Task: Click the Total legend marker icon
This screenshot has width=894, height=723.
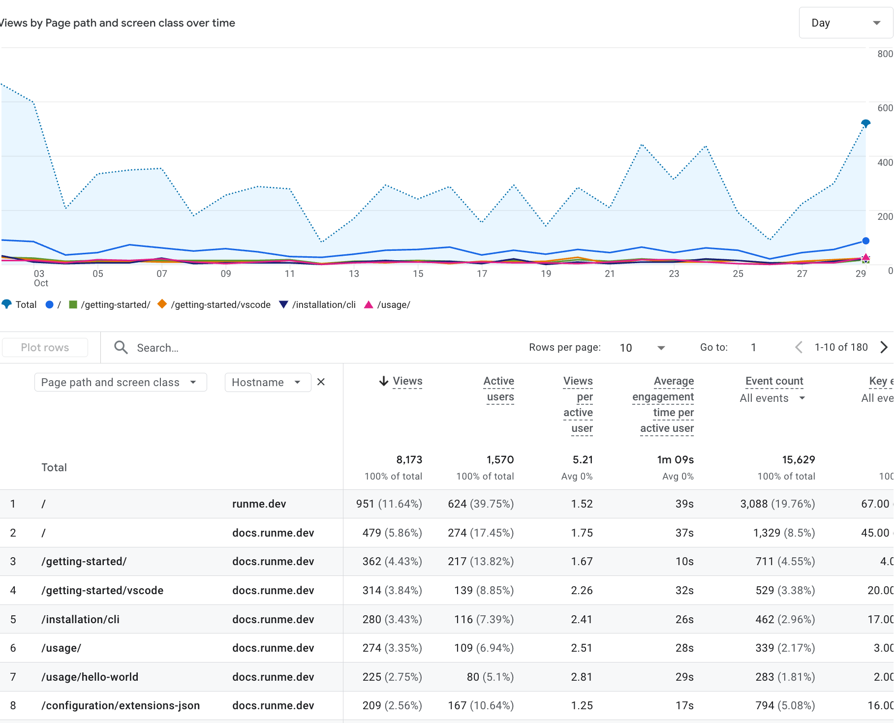Action: click(x=7, y=304)
